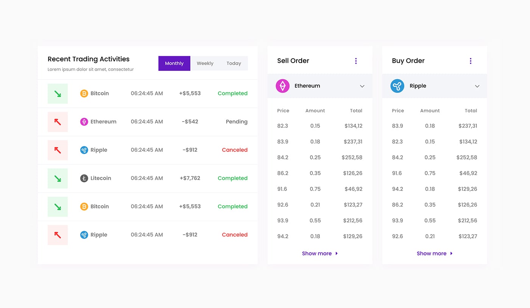
Task: Click the Total column header in Buy Order
Action: 471,111
